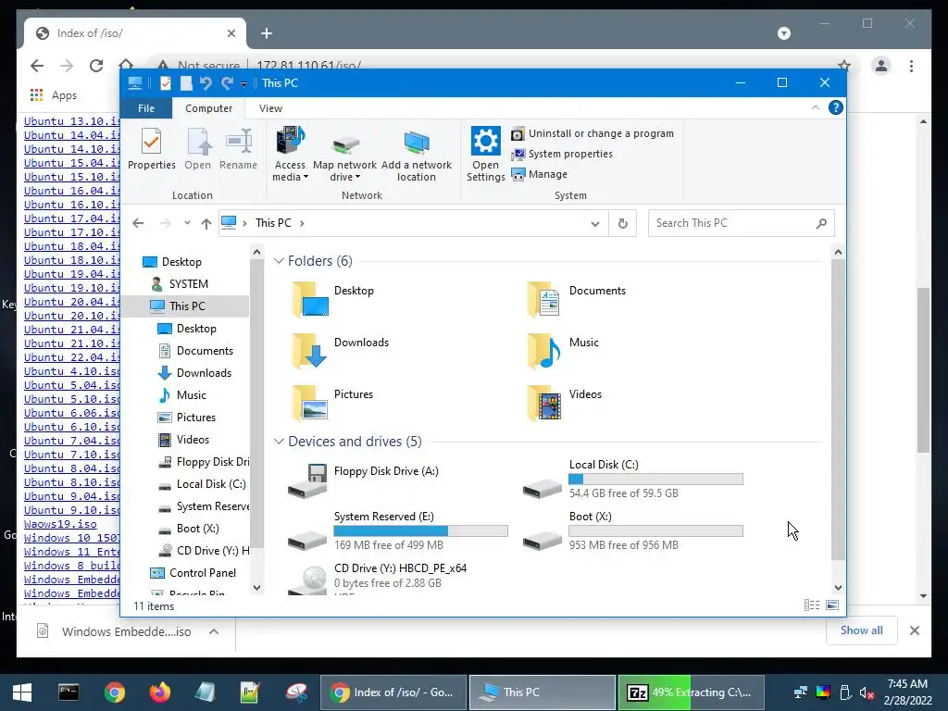Open Control Panel in navigation pane

pos(202,572)
